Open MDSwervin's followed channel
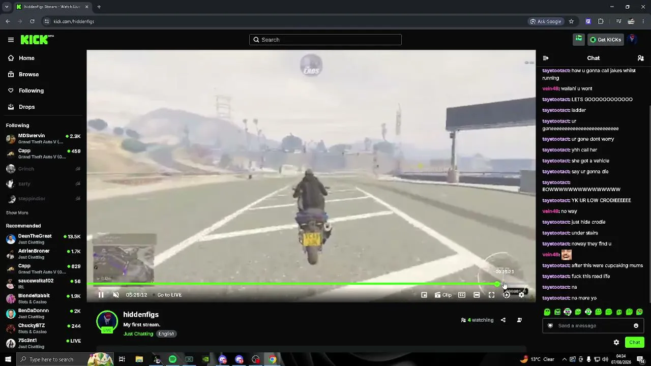The image size is (651, 366). tap(43, 139)
